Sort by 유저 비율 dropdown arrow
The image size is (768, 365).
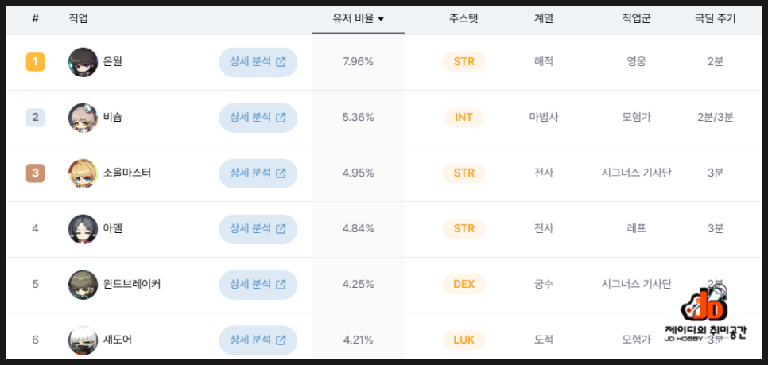(381, 19)
